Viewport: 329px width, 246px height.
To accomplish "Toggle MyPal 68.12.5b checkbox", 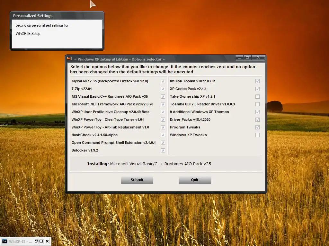I will point(163,81).
